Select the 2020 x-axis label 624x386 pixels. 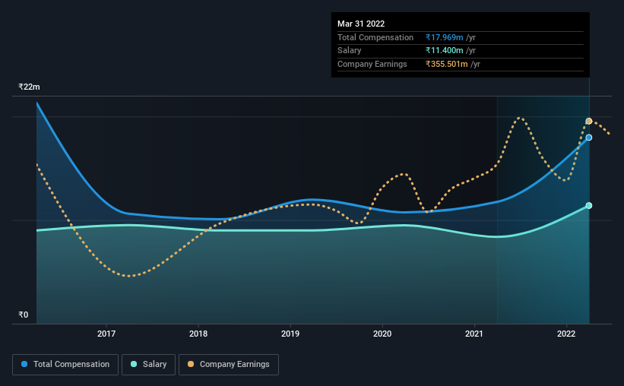point(382,334)
